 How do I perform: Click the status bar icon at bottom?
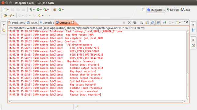[x=77, y=107]
